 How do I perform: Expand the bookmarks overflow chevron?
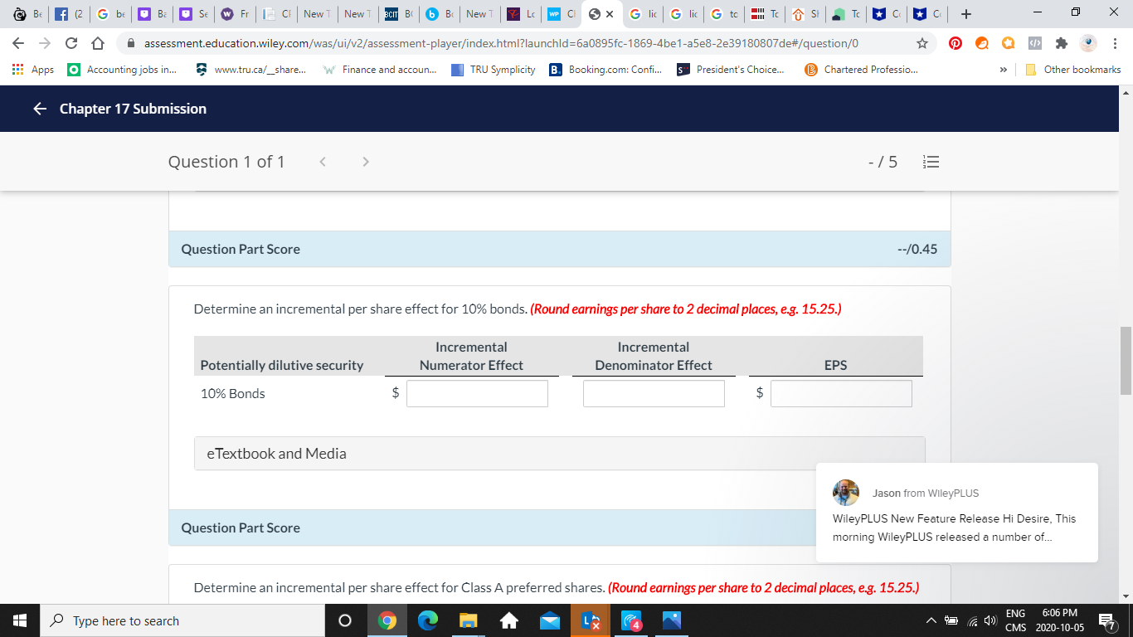click(1003, 70)
